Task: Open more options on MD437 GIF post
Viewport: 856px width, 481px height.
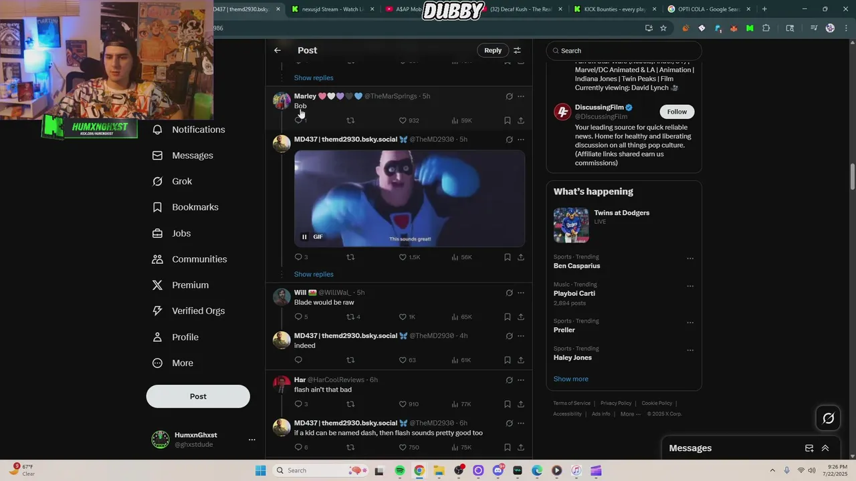Action: pyautogui.click(x=521, y=140)
